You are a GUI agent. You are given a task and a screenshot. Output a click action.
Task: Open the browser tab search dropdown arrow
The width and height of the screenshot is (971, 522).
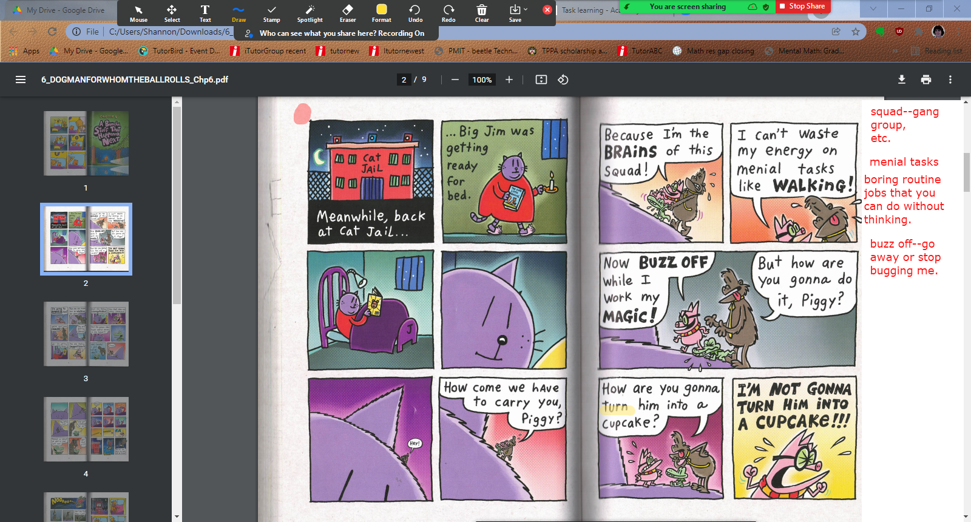pyautogui.click(x=873, y=8)
